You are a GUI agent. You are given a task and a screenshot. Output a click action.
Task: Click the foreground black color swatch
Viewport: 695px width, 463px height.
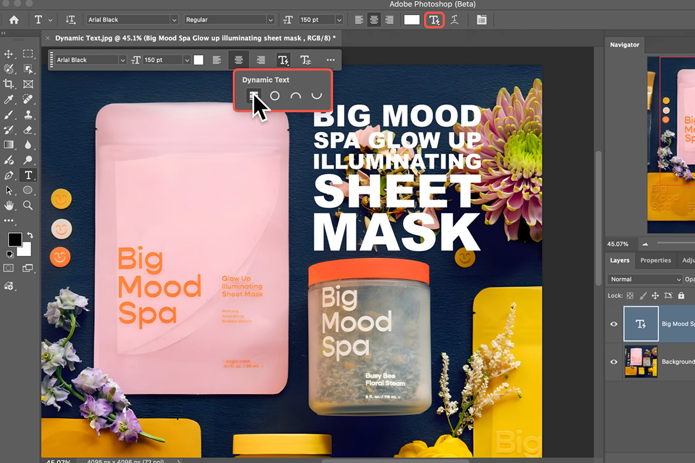click(14, 239)
